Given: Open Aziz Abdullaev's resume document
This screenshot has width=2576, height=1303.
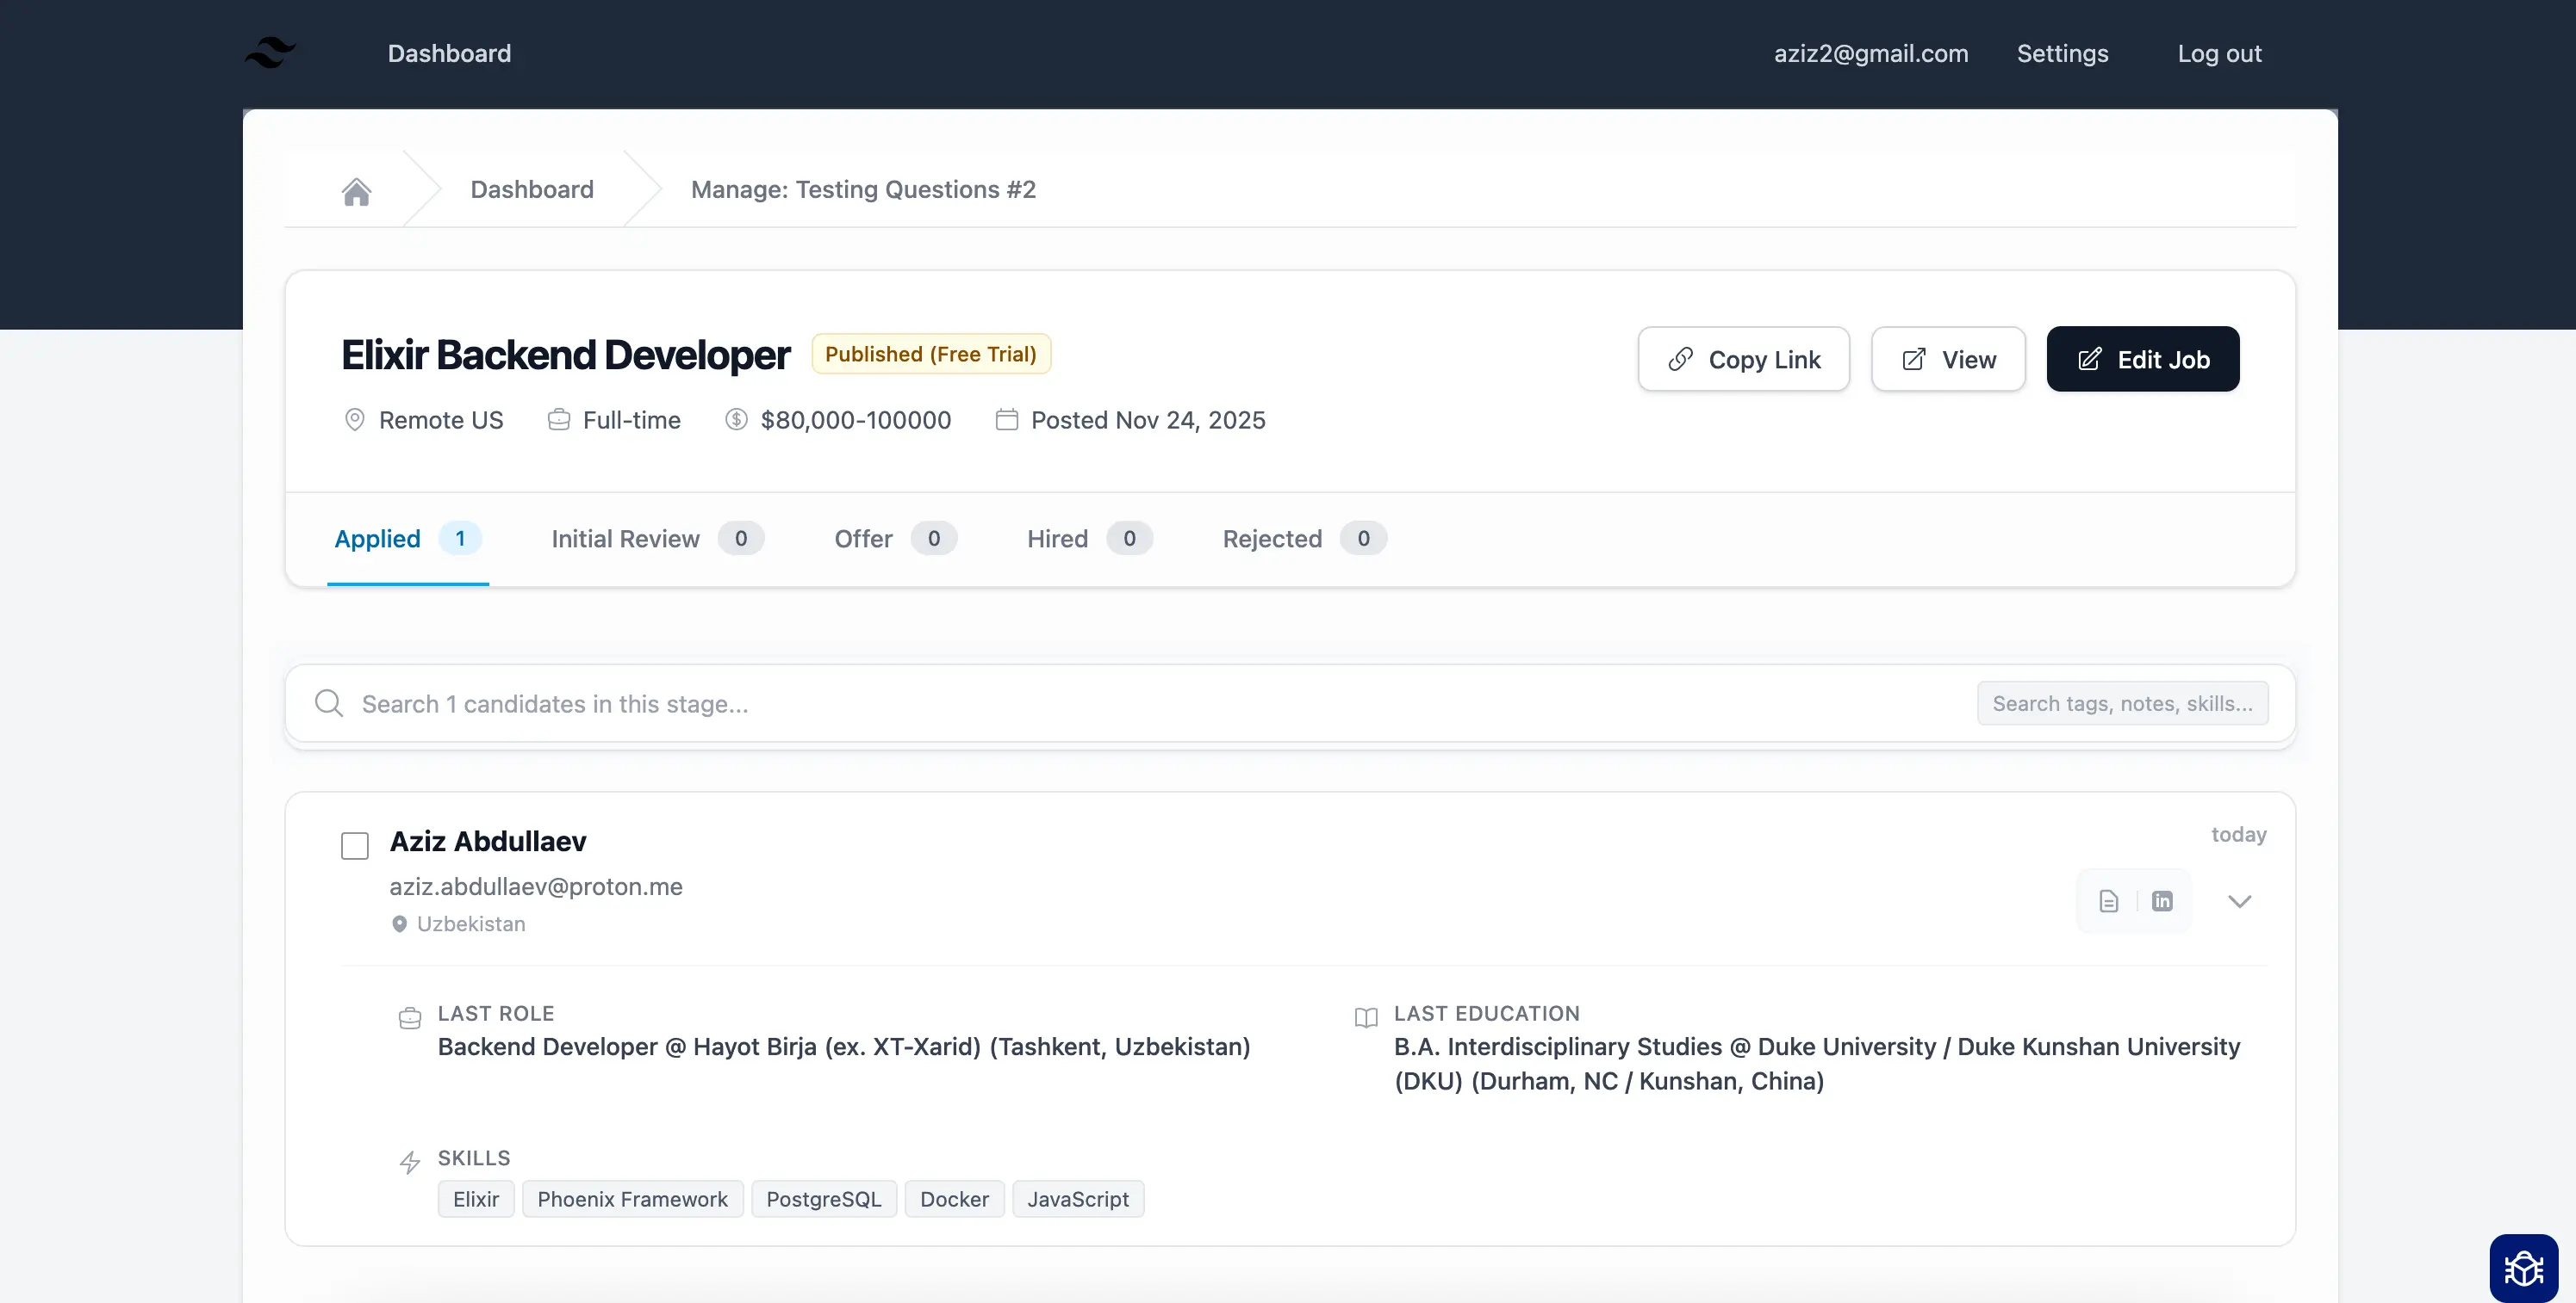Looking at the screenshot, I should 2108,900.
